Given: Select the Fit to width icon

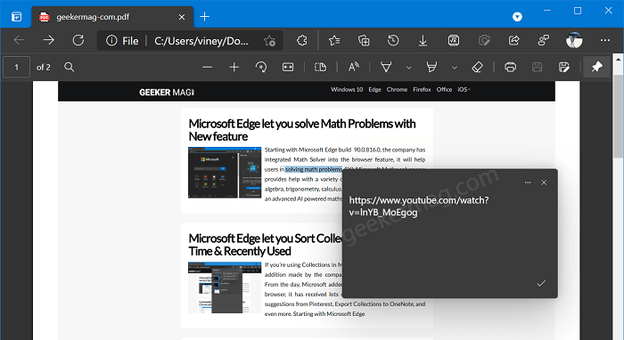Looking at the screenshot, I should pyautogui.click(x=288, y=67).
